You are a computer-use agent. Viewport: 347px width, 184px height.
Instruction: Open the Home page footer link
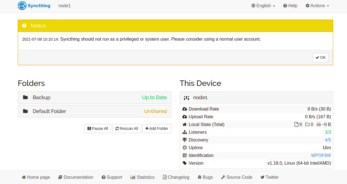click(x=36, y=177)
